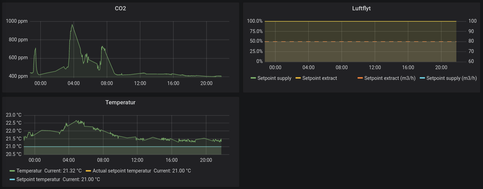The height and width of the screenshot is (189, 483).
Task: Open the Luftflyt panel title menu
Action: tap(361, 8)
